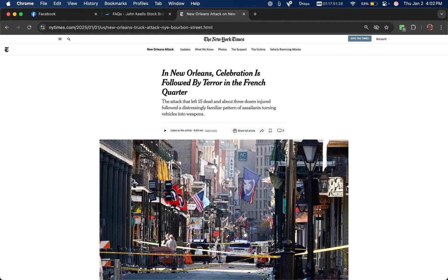The width and height of the screenshot is (448, 280).
Task: Star this page as a bookmark
Action: (x=386, y=27)
